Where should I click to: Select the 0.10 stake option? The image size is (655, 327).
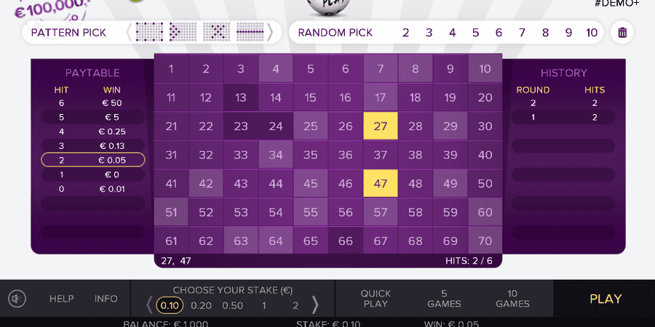point(170,306)
